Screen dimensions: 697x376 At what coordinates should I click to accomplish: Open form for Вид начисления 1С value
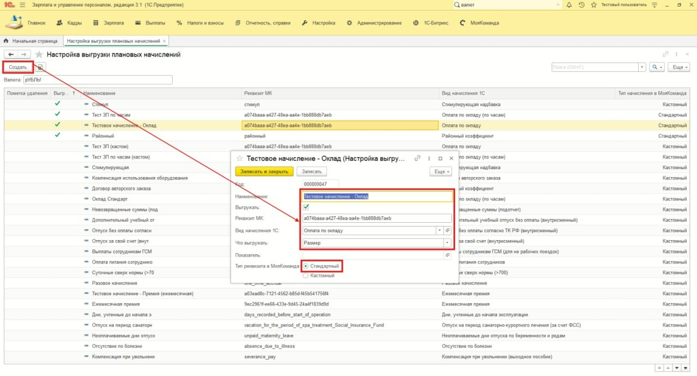point(448,230)
